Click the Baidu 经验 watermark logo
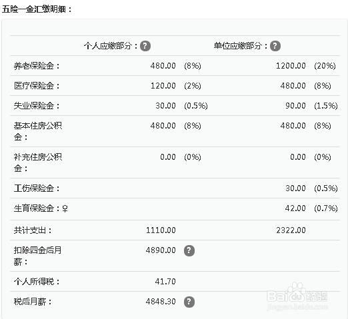This screenshot has width=348, height=319. 297,294
